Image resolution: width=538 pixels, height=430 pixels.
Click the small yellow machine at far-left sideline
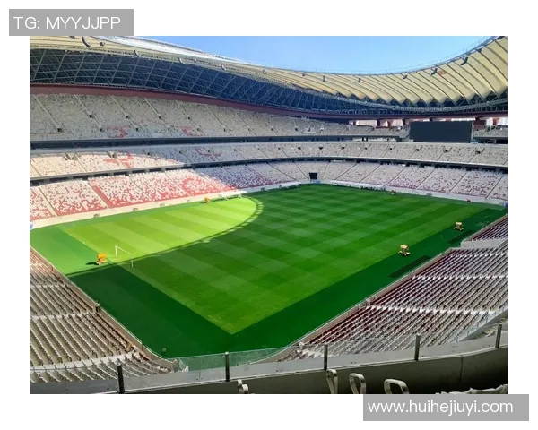click(x=206, y=201)
